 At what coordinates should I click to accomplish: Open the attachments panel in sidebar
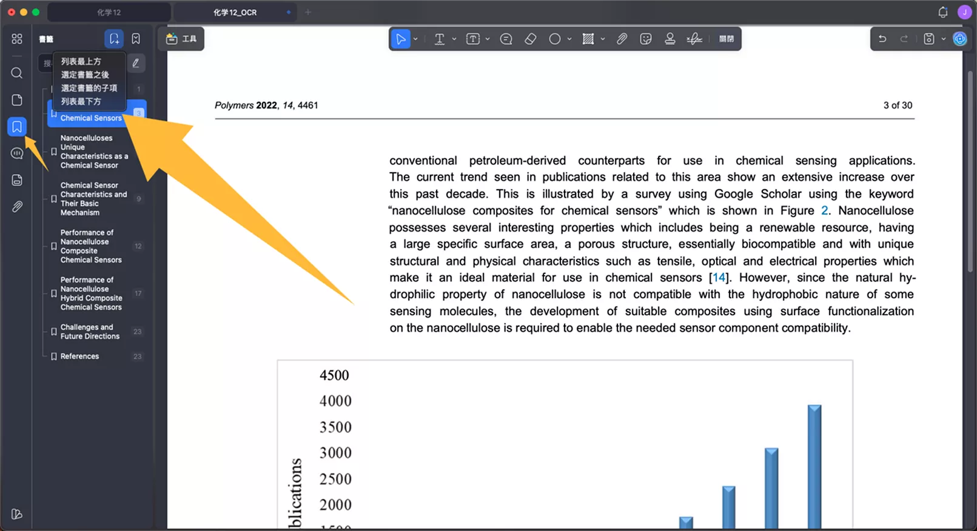point(17,207)
